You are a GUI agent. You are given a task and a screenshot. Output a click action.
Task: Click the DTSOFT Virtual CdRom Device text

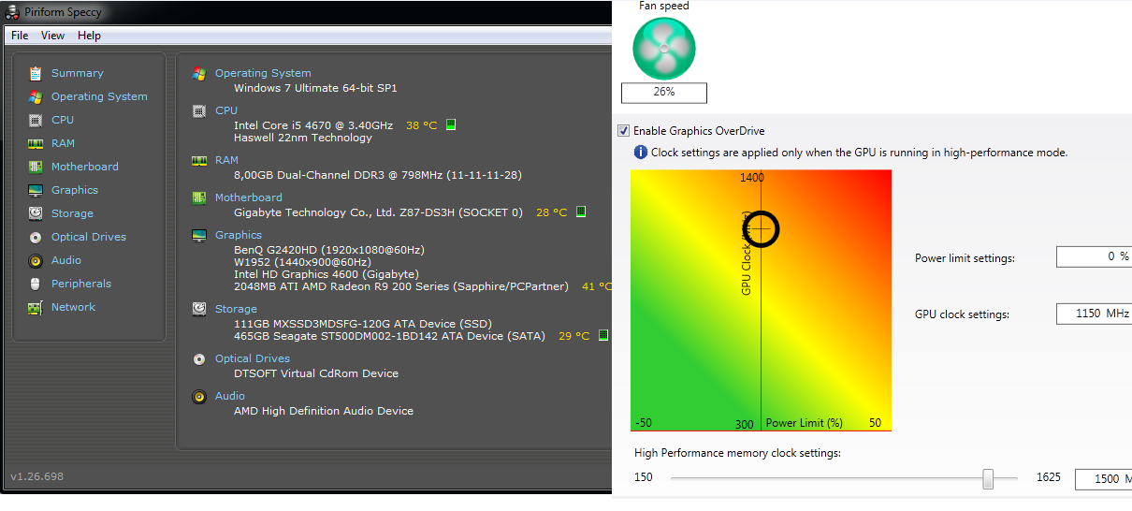pos(316,373)
